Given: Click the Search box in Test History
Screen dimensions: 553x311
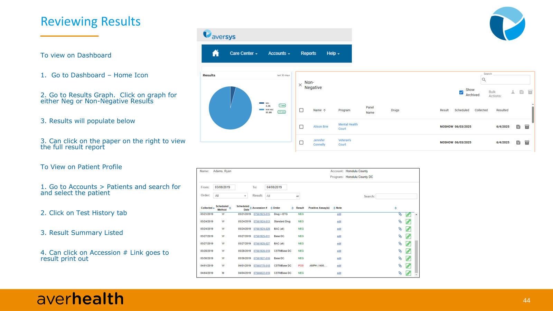Looking at the screenshot, I should (x=396, y=196).
